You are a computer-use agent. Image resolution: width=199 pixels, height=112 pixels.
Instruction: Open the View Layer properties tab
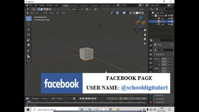pyautogui.click(x=150, y=59)
